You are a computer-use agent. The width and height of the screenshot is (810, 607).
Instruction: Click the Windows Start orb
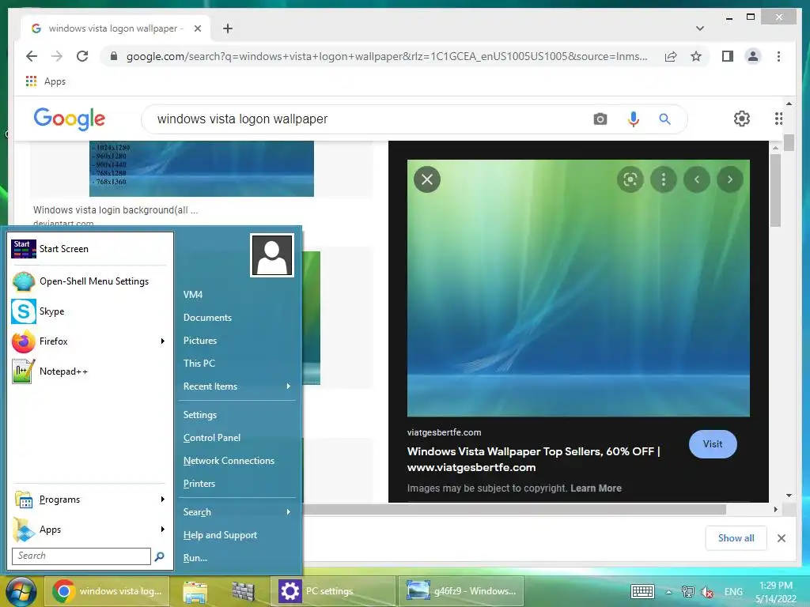(x=21, y=591)
